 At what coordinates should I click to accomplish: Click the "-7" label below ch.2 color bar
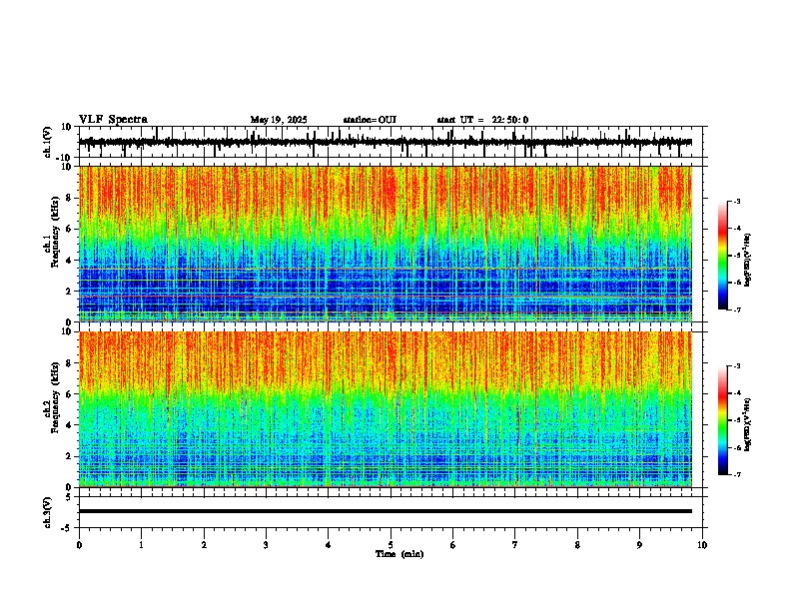pyautogui.click(x=736, y=474)
